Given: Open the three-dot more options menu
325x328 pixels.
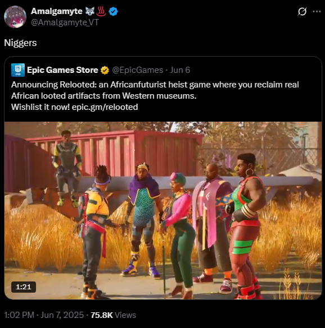Looking at the screenshot, I should [317, 12].
